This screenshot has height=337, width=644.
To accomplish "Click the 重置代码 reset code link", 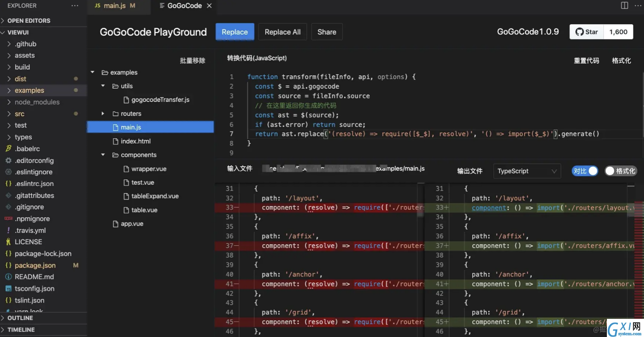I will point(586,61).
